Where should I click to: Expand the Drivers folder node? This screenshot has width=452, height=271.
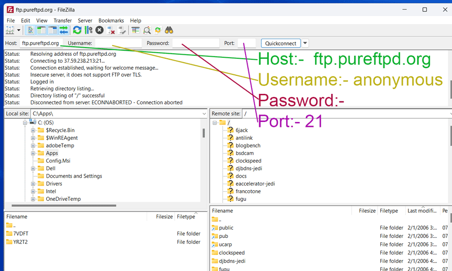(33, 184)
